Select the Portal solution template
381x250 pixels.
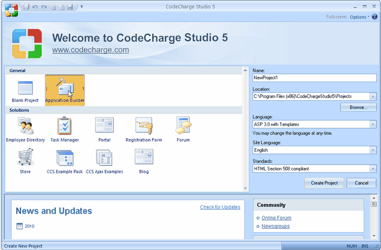(104, 127)
